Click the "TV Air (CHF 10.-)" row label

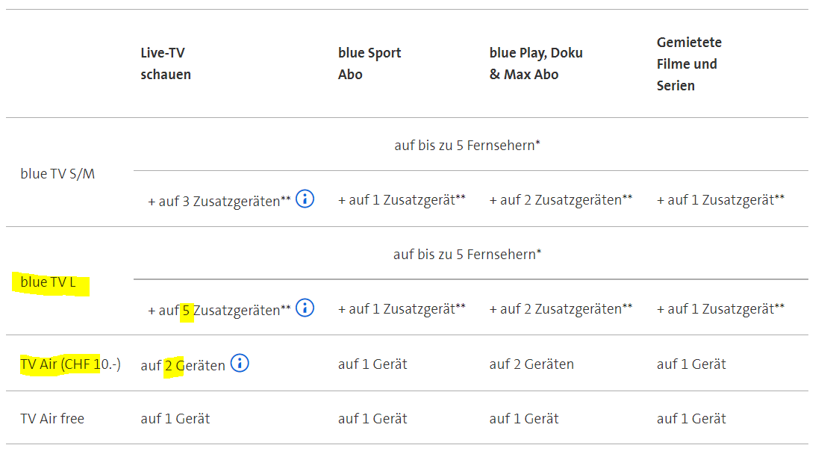70,364
